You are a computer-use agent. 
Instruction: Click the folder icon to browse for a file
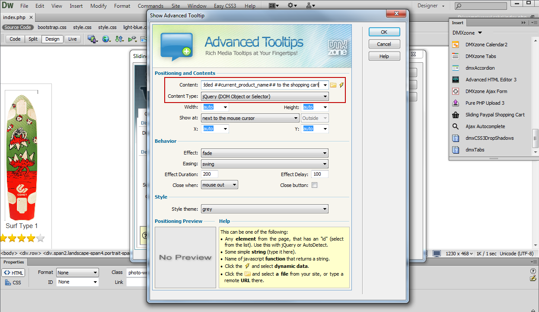333,85
